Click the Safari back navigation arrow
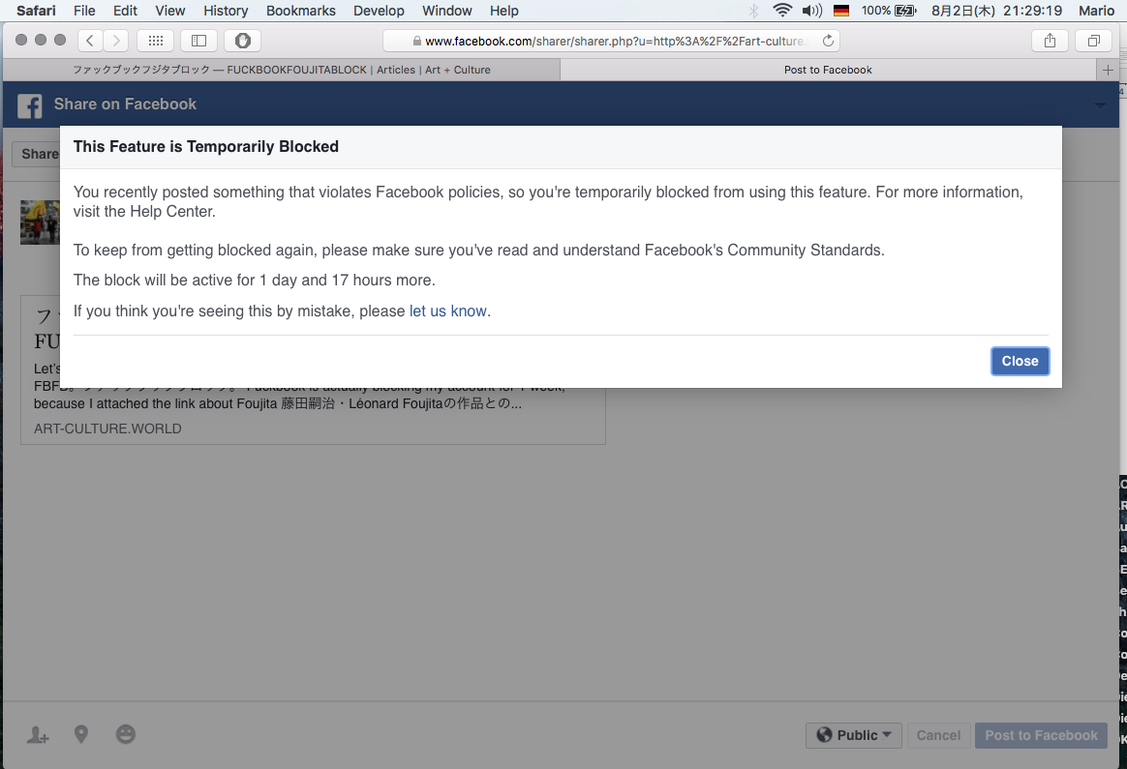The image size is (1127, 769). (x=90, y=41)
